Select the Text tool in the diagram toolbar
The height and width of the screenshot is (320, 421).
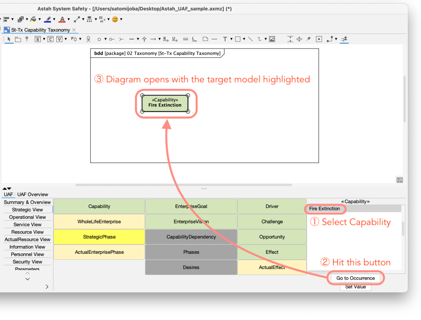pos(226,39)
